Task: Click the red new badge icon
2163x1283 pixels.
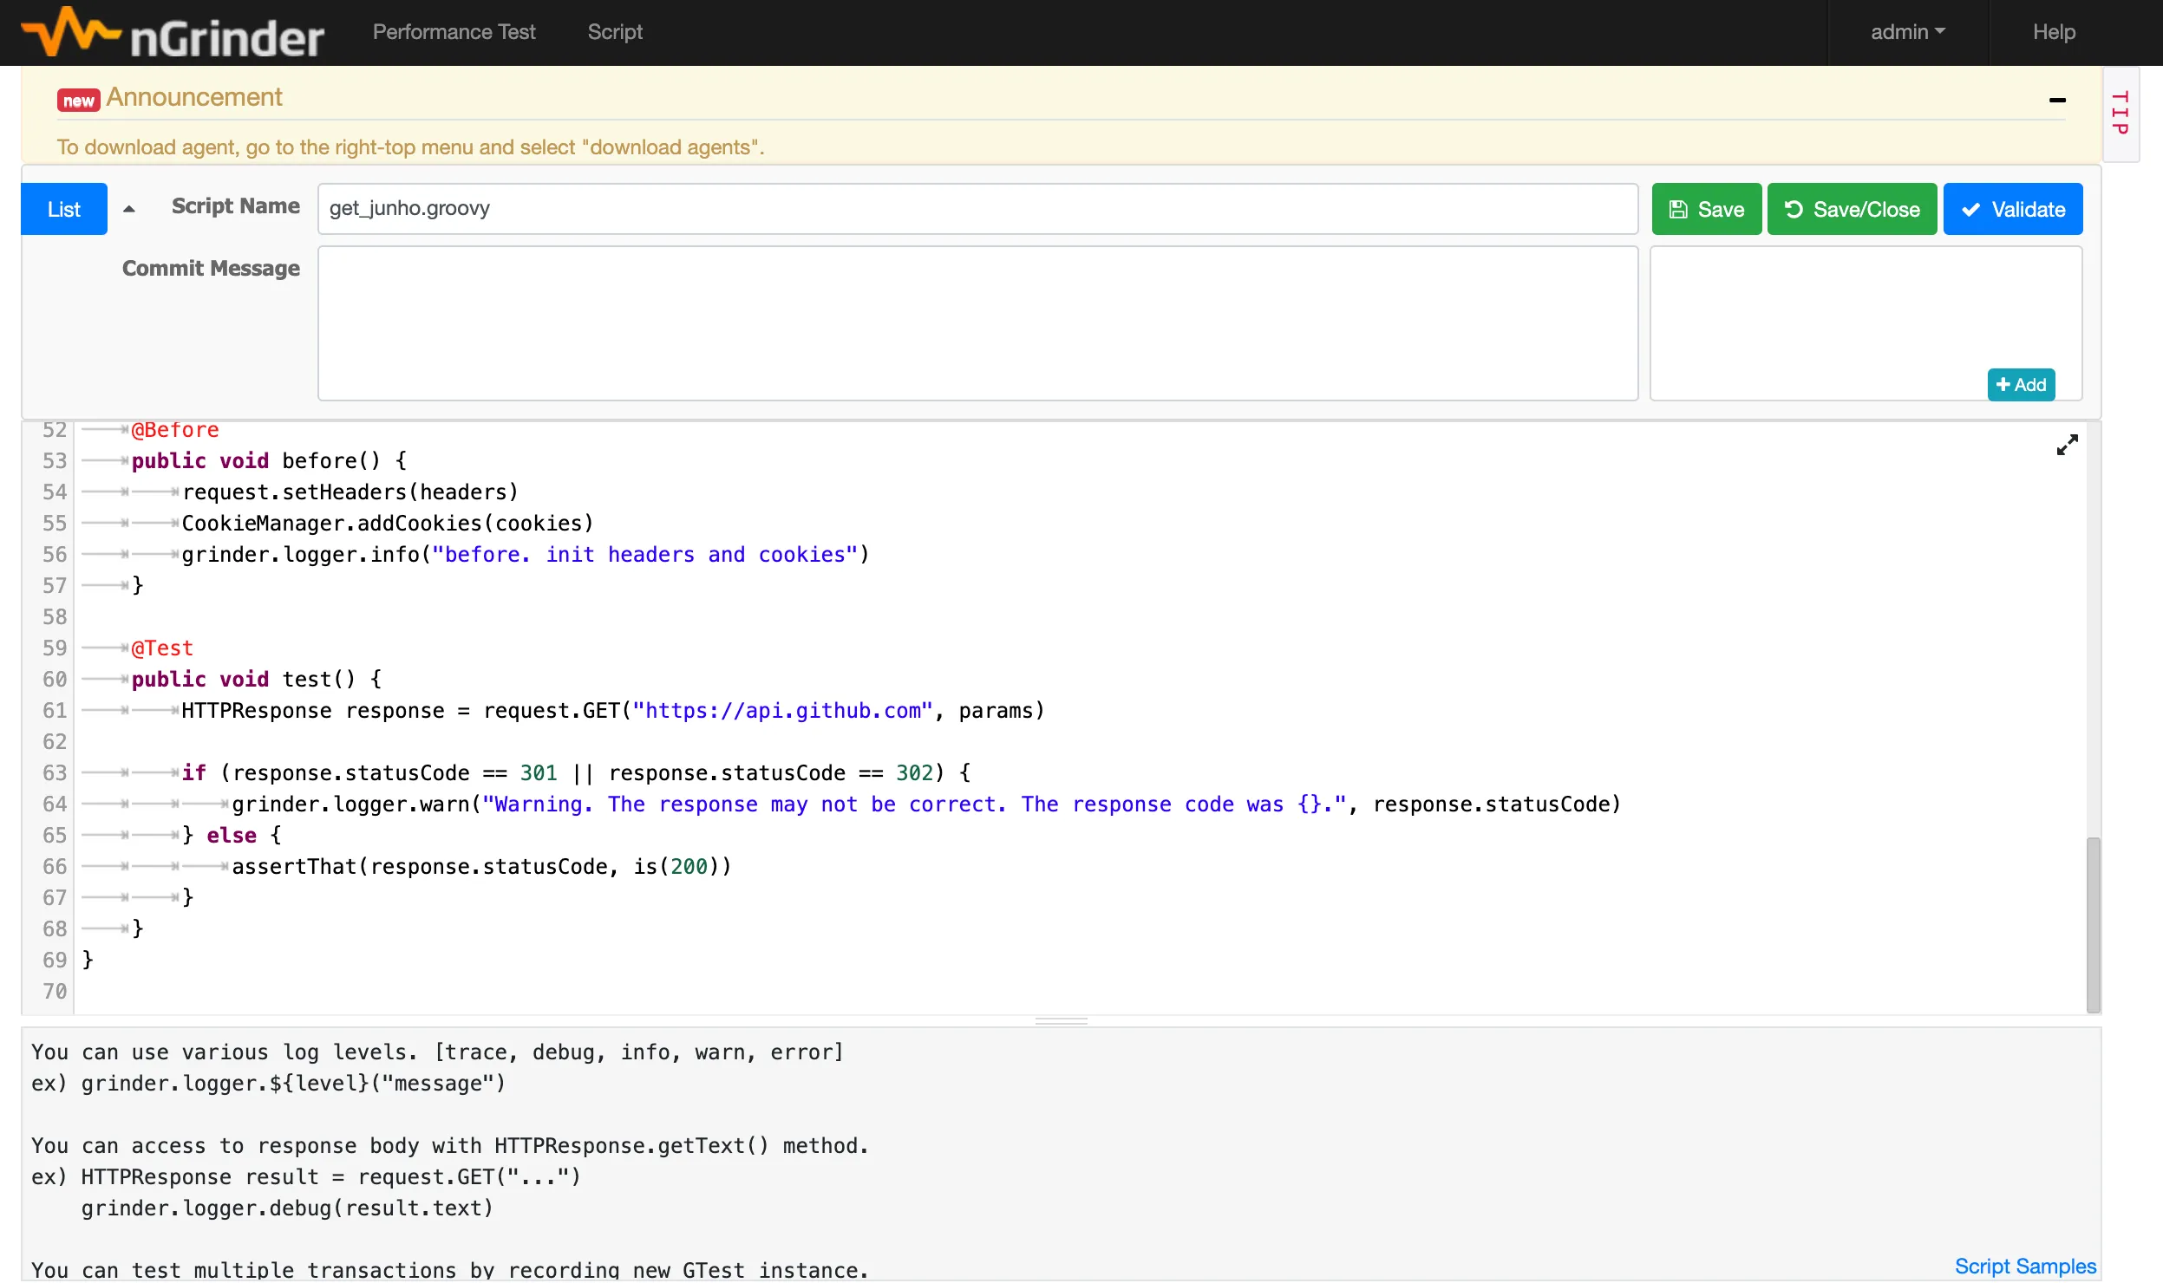Action: tap(78, 101)
